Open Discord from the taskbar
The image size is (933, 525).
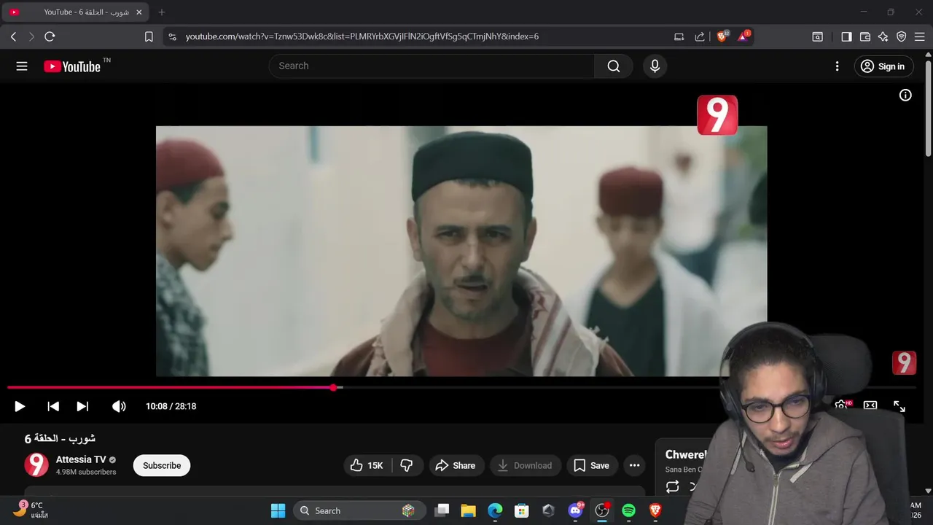576,510
